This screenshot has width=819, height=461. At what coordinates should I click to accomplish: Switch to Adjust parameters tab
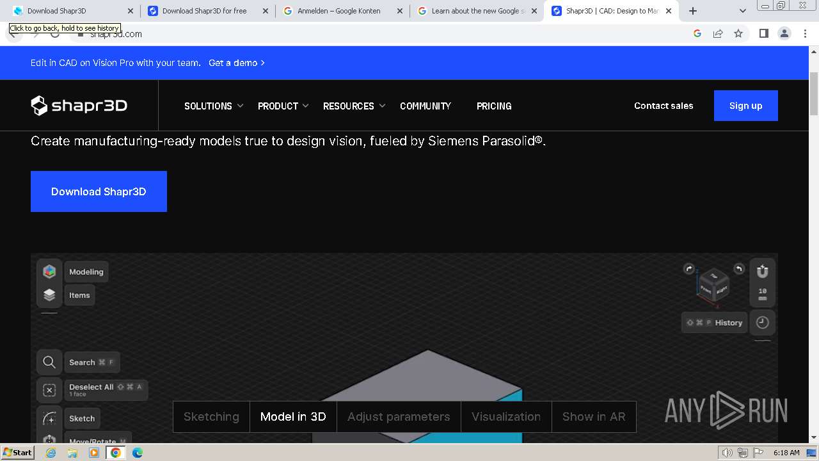click(399, 417)
